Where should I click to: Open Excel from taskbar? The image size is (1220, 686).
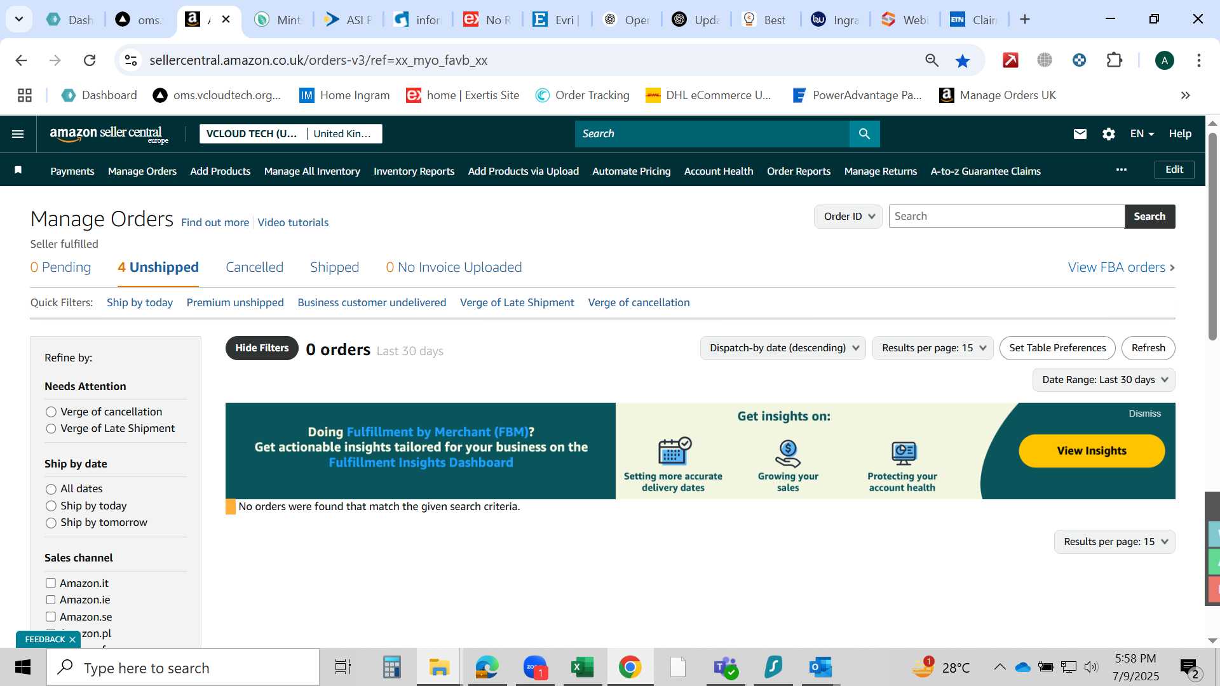[x=582, y=668]
